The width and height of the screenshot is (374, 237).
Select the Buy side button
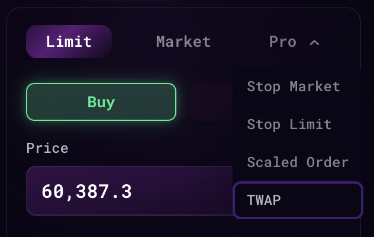pyautogui.click(x=101, y=102)
